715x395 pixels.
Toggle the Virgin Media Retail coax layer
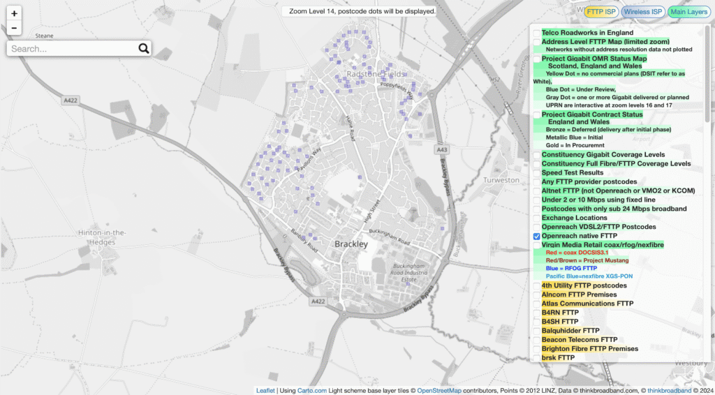(x=536, y=246)
